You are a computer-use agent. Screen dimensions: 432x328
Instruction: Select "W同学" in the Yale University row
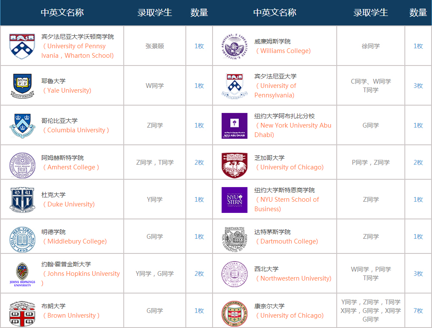pos(154,86)
